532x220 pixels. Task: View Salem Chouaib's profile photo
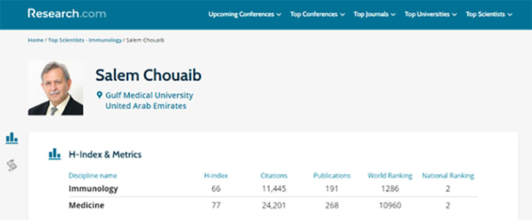pos(56,88)
